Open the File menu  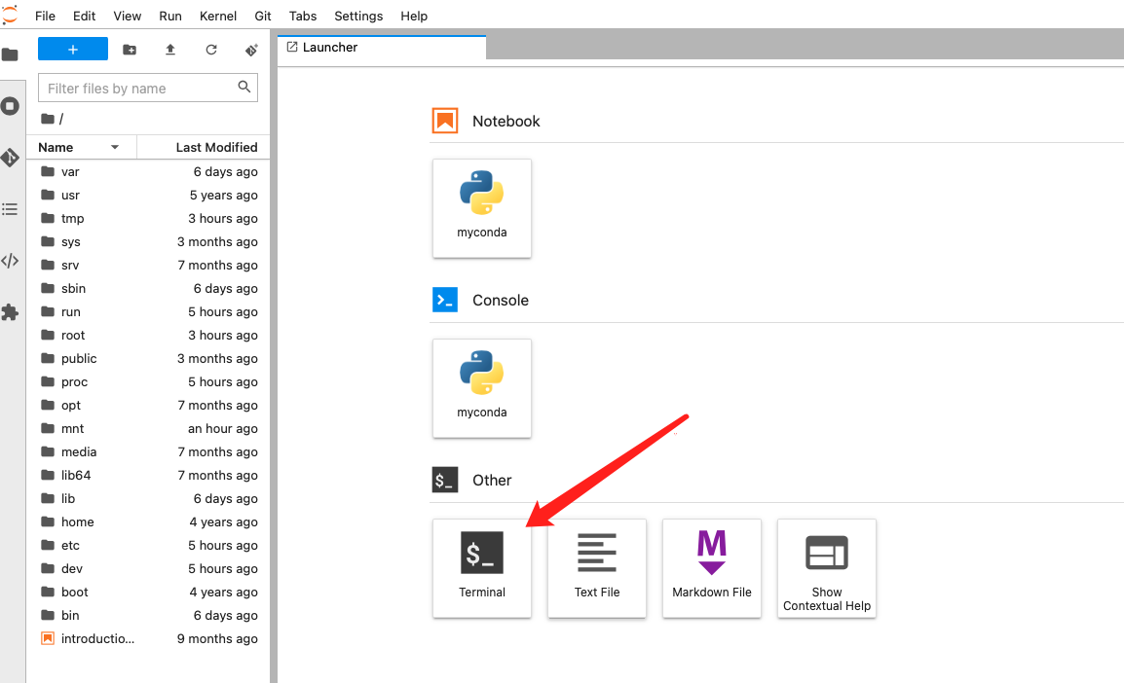(45, 16)
